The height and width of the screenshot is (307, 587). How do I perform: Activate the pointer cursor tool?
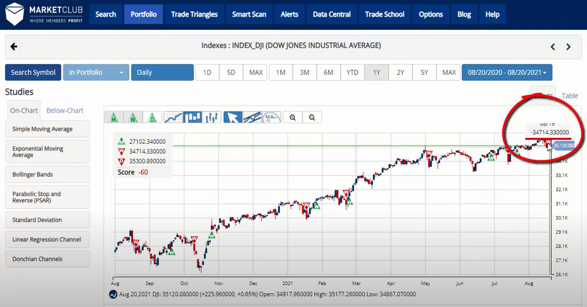pyautogui.click(x=233, y=117)
